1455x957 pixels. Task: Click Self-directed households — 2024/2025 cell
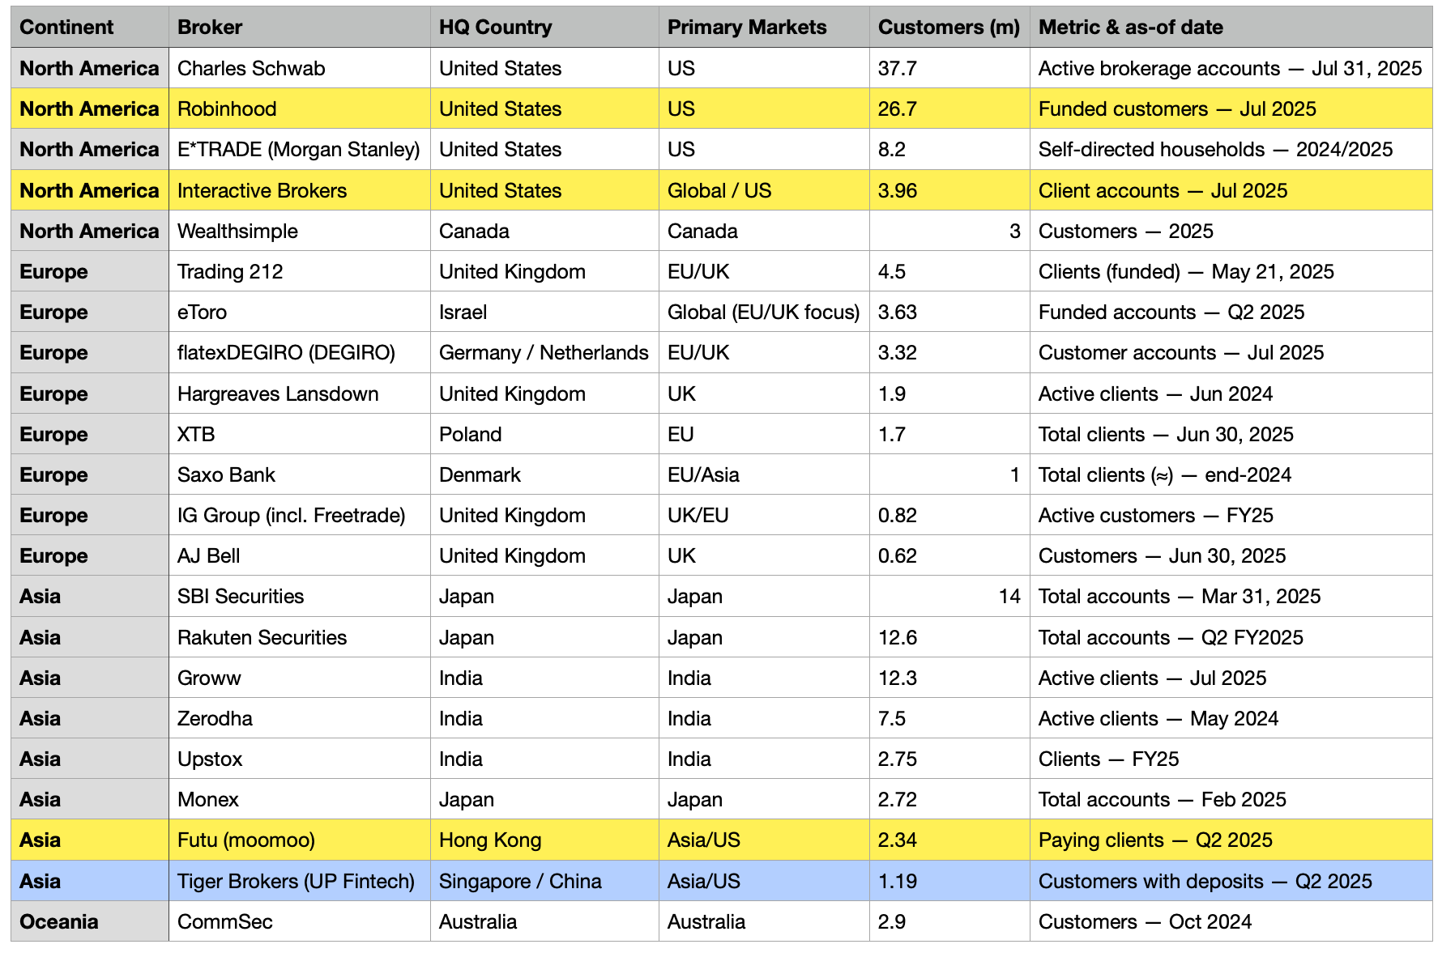(x=1231, y=149)
